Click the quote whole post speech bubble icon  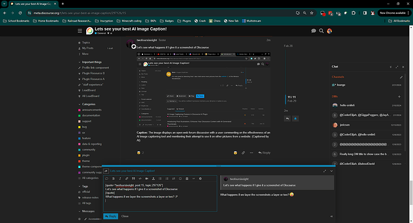[107, 179]
